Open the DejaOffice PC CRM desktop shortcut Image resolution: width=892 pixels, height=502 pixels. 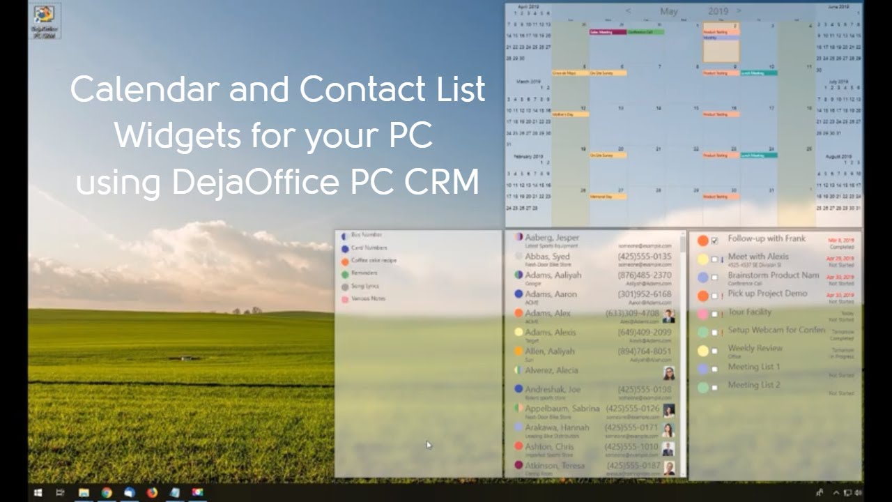click(x=45, y=21)
